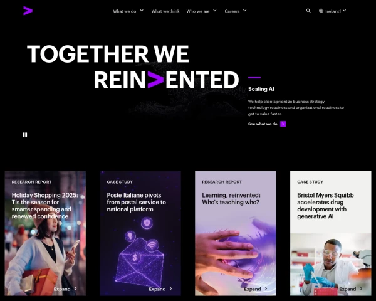Click the purple arrow next to See what we do
The image size is (376, 301).
point(283,124)
